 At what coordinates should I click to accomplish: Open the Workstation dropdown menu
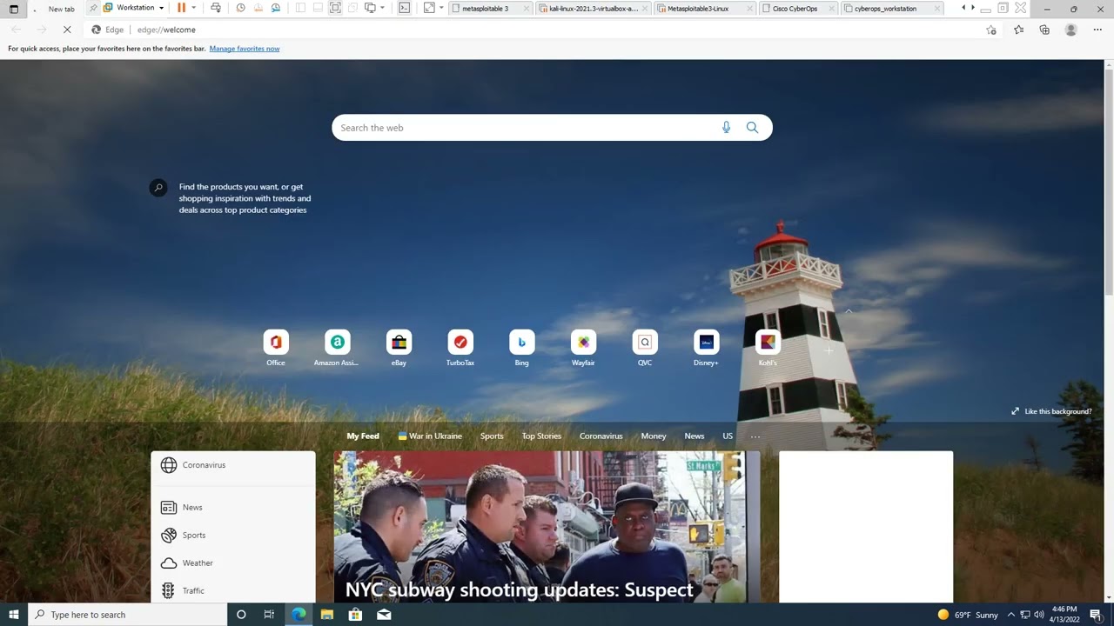tap(134, 8)
